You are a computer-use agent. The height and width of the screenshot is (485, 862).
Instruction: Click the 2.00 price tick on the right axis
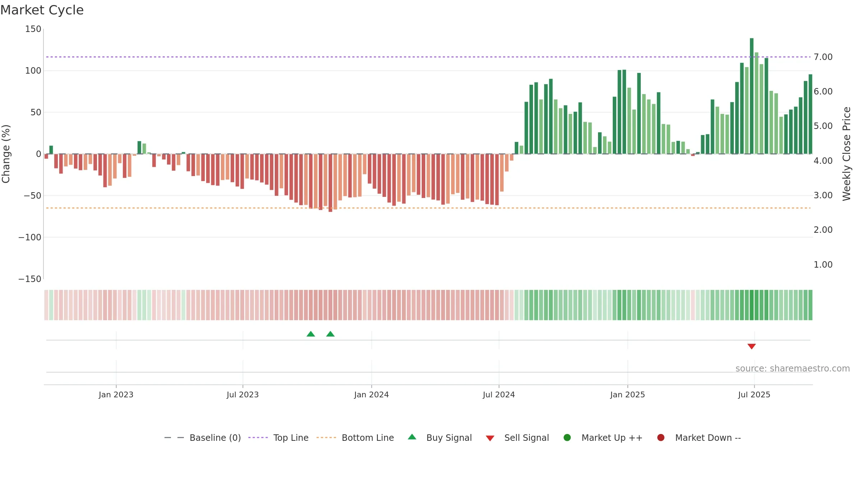tap(823, 230)
